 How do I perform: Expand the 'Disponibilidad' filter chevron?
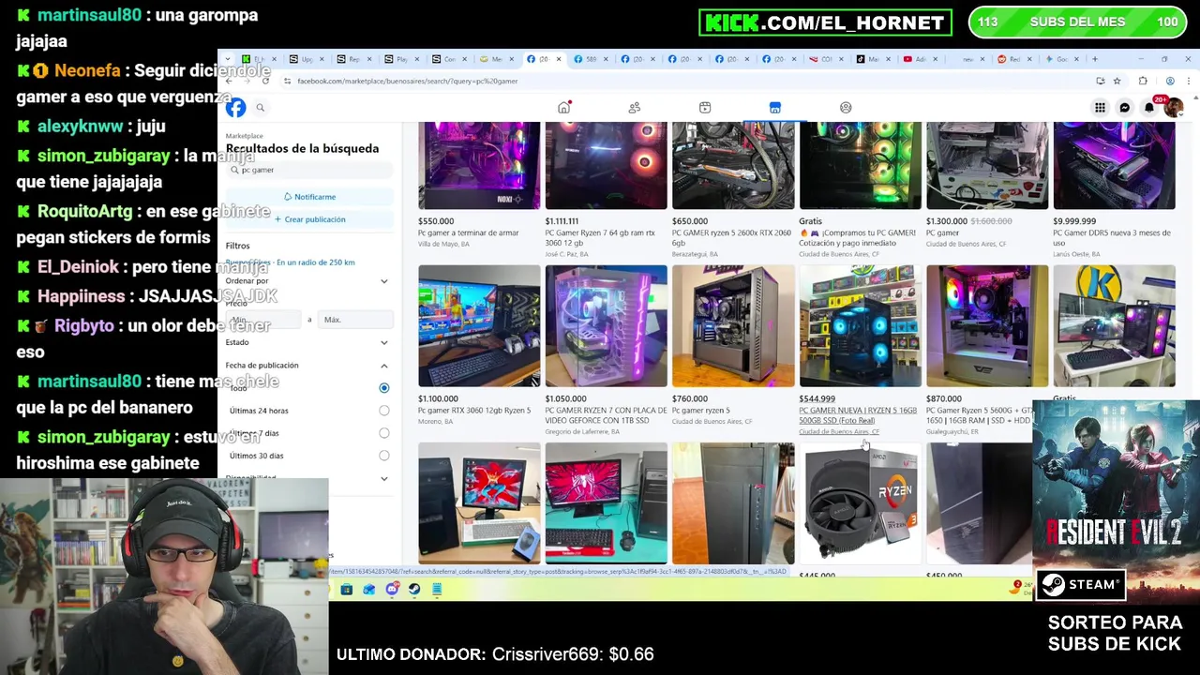click(383, 479)
